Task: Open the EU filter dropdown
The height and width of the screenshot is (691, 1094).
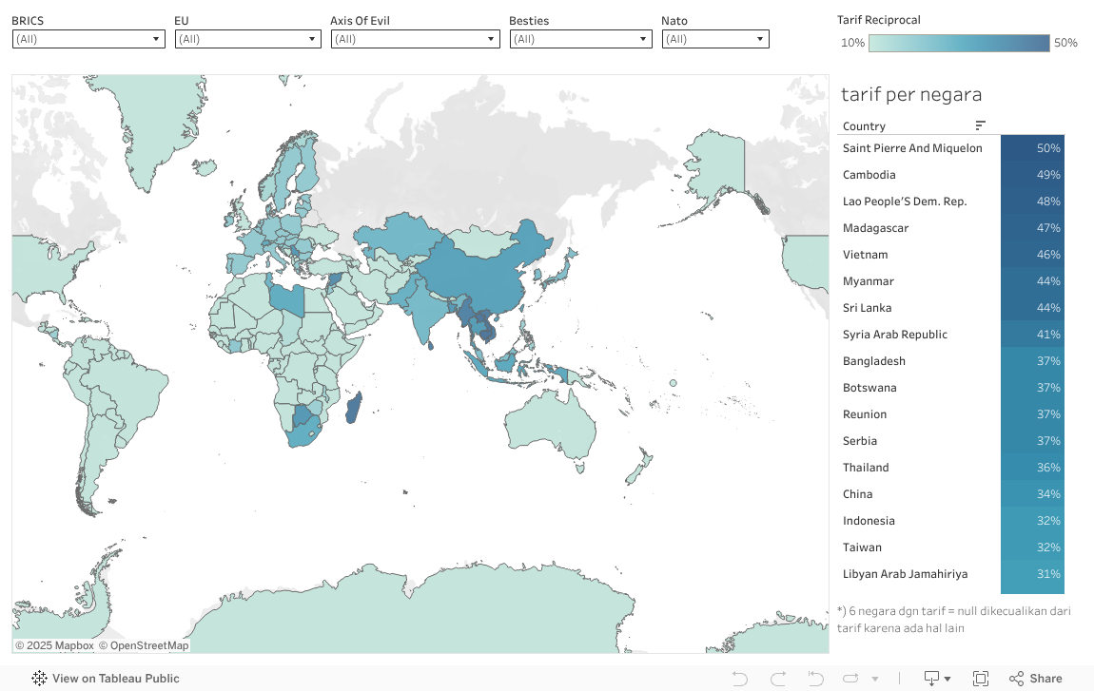Action: click(x=247, y=39)
